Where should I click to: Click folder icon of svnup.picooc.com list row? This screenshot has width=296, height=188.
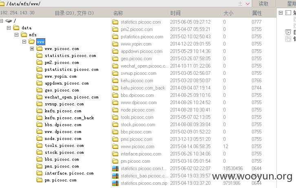pos(115,73)
